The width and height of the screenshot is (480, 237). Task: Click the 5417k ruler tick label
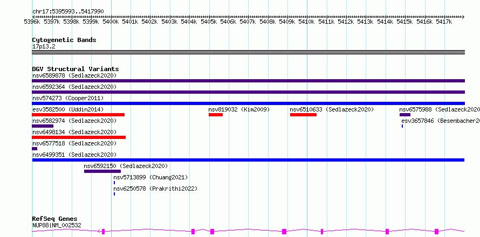point(444,22)
